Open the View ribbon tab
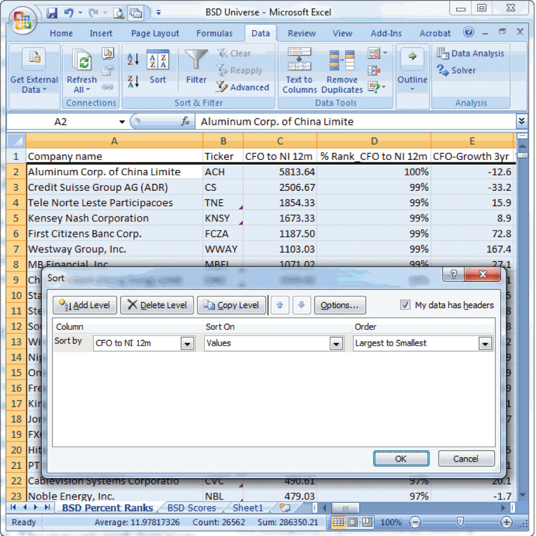 (342, 33)
